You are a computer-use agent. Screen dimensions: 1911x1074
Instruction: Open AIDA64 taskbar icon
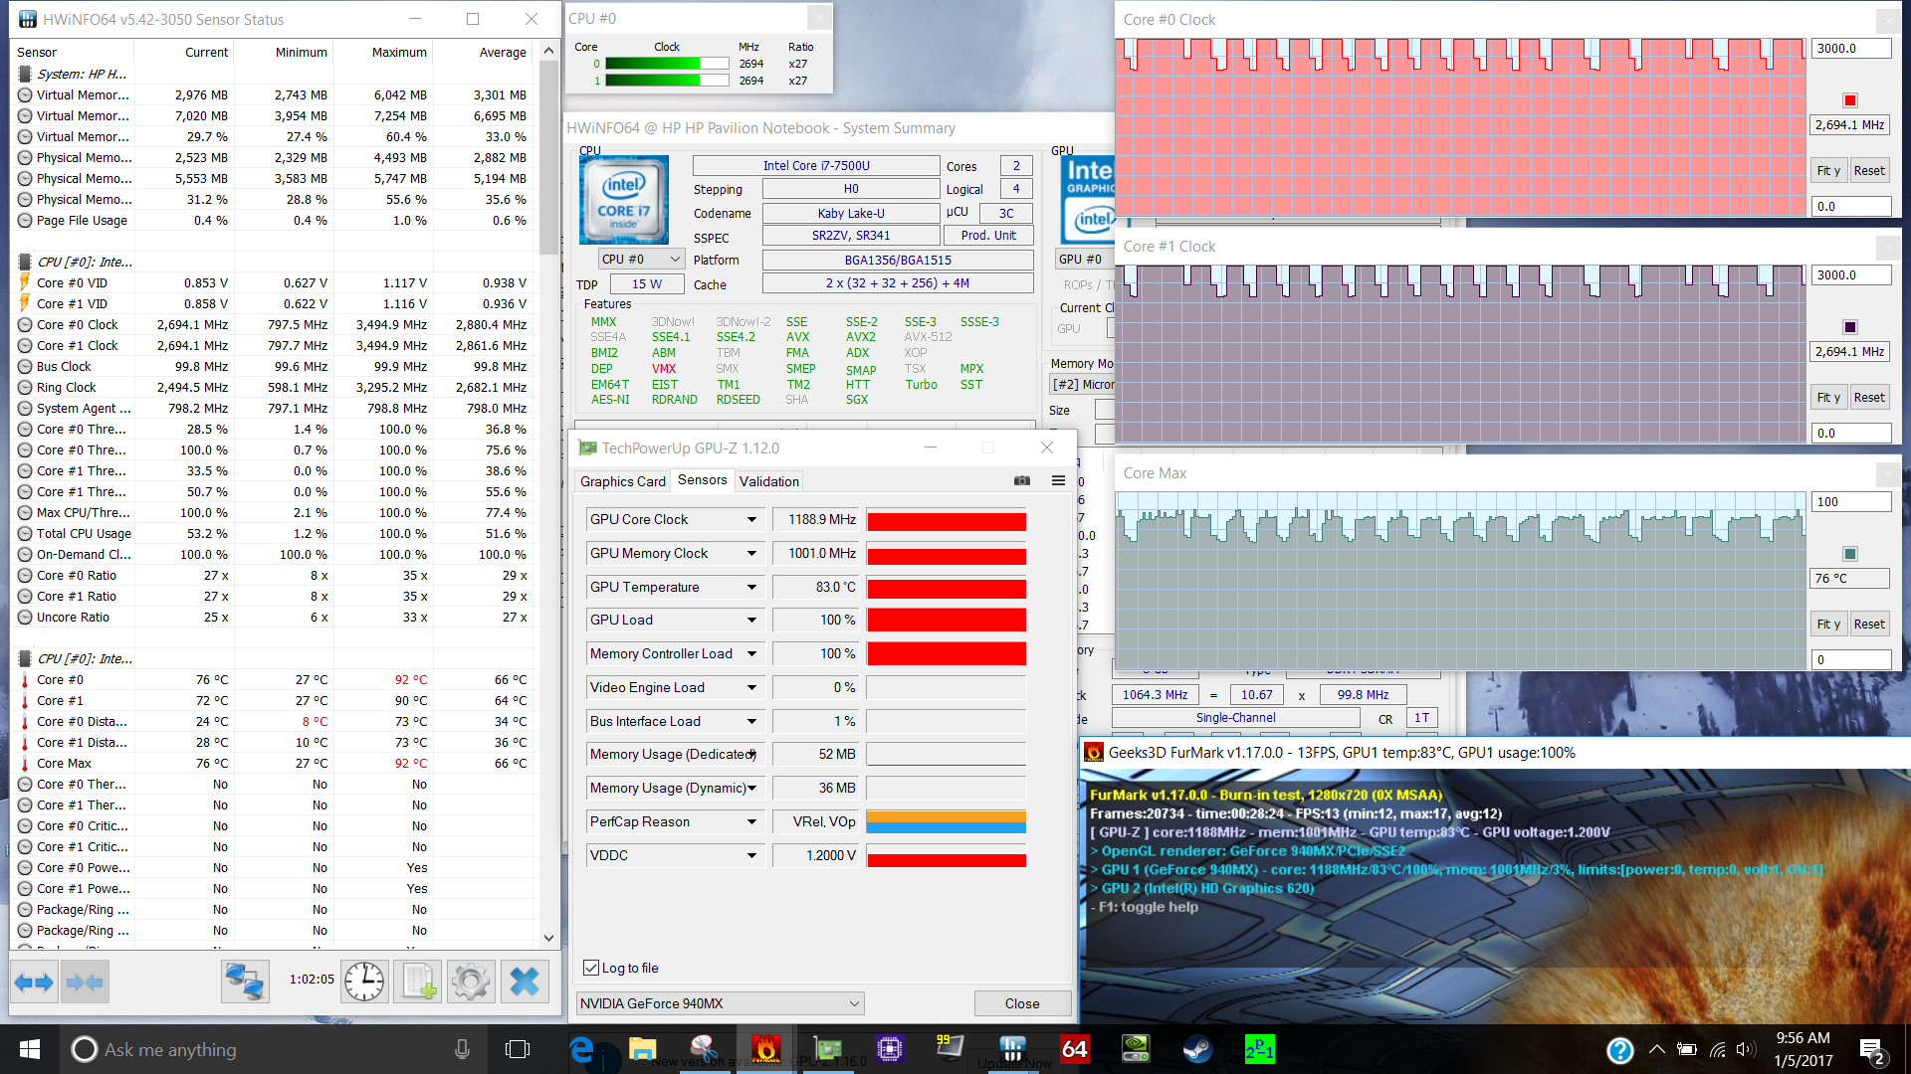click(x=1075, y=1049)
